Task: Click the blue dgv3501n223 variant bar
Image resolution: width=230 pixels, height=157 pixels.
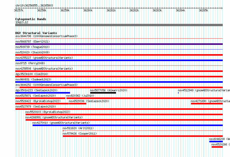Action: coord(43,93)
